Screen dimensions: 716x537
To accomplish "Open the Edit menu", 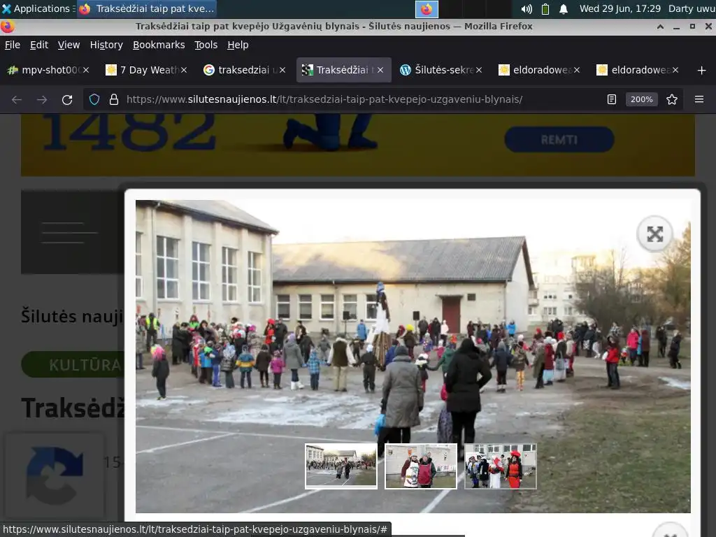I will (39, 45).
